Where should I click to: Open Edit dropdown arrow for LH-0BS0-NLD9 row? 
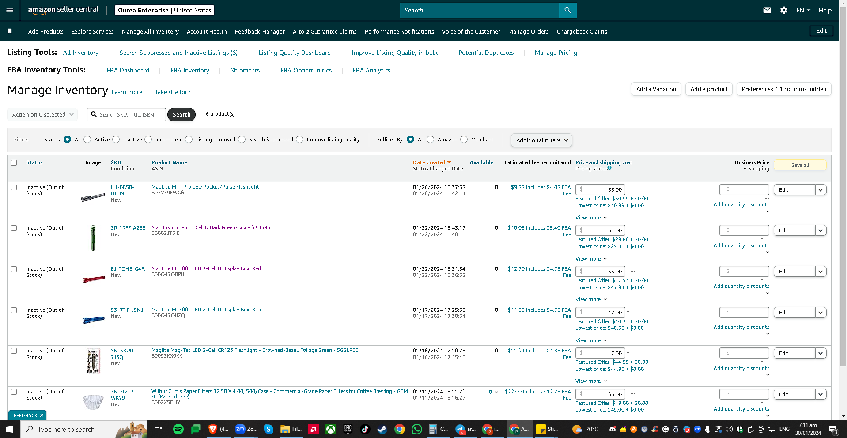pyautogui.click(x=821, y=190)
